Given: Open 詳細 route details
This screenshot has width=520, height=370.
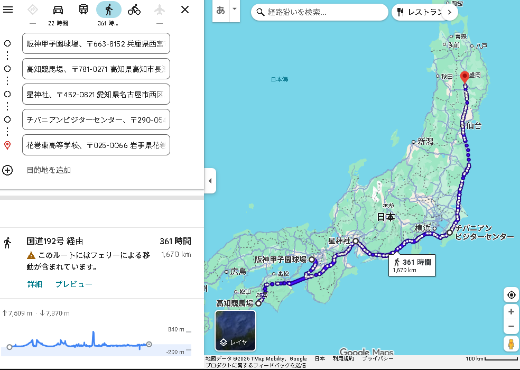Looking at the screenshot, I should (35, 284).
